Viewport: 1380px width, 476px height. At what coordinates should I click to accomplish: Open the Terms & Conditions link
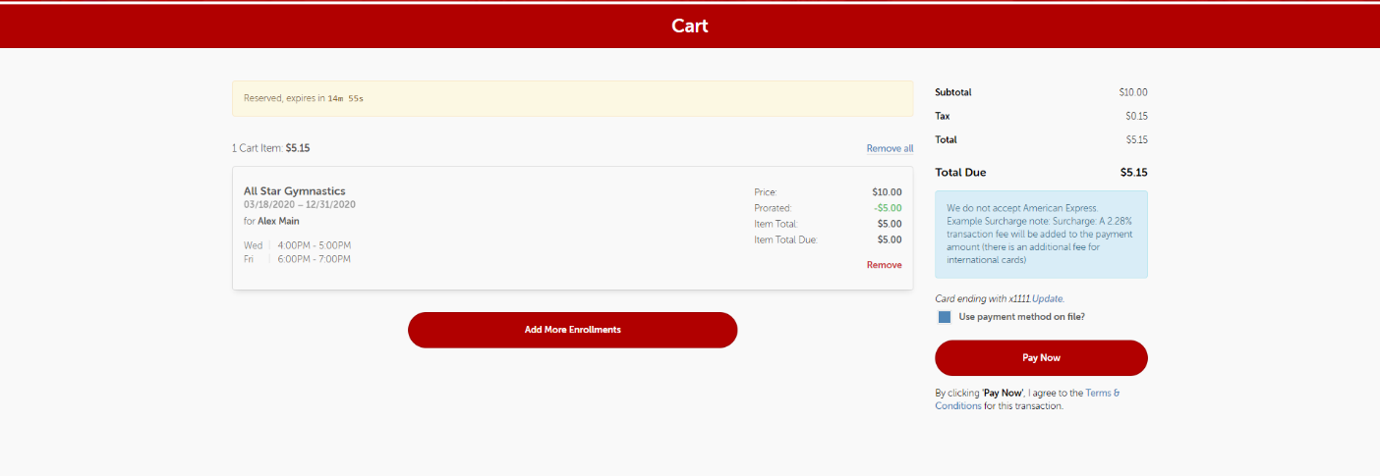pos(1027,399)
